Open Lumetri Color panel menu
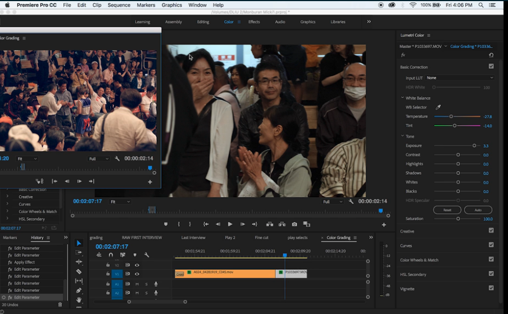The width and height of the screenshot is (508, 314). click(429, 35)
